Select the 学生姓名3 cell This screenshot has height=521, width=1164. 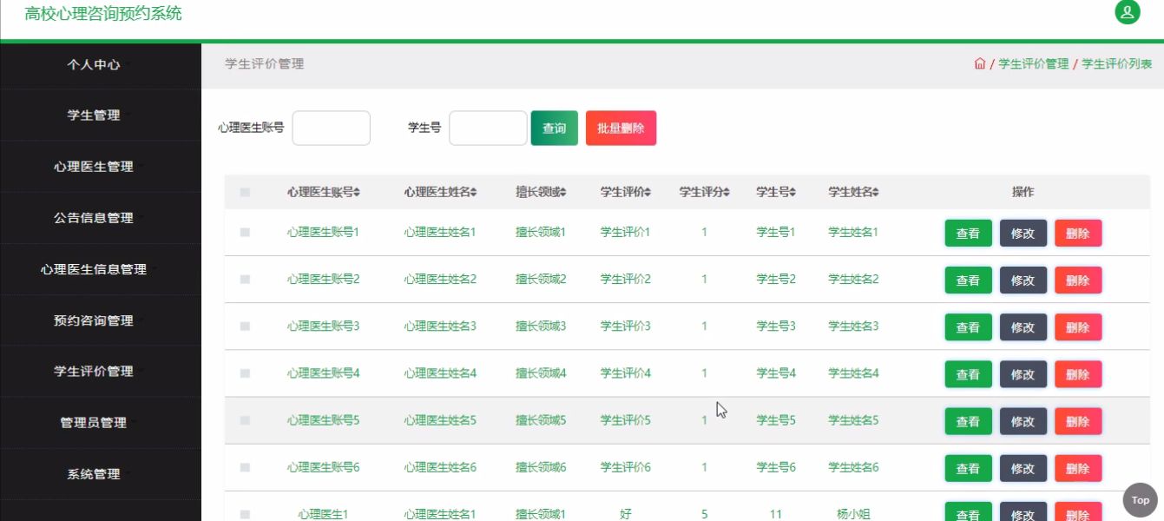coord(853,326)
